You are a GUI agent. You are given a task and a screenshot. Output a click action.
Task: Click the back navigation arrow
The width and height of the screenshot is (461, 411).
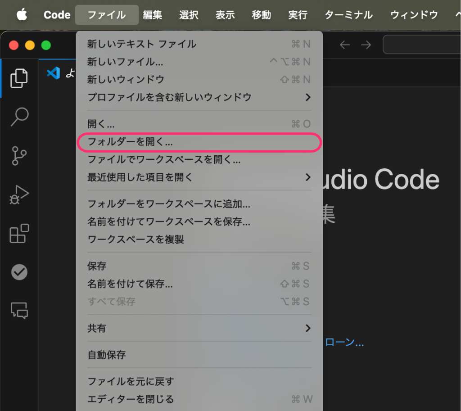pos(344,45)
